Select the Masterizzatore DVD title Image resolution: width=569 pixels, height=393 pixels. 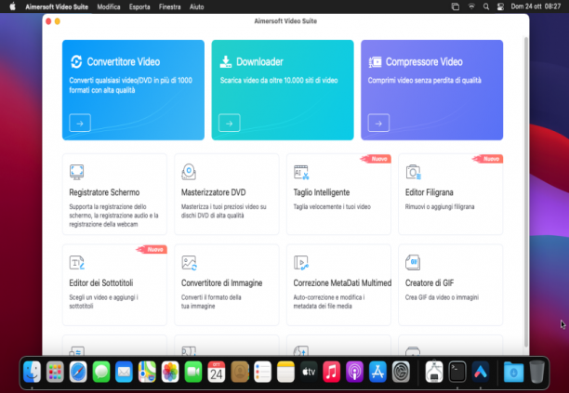214,192
